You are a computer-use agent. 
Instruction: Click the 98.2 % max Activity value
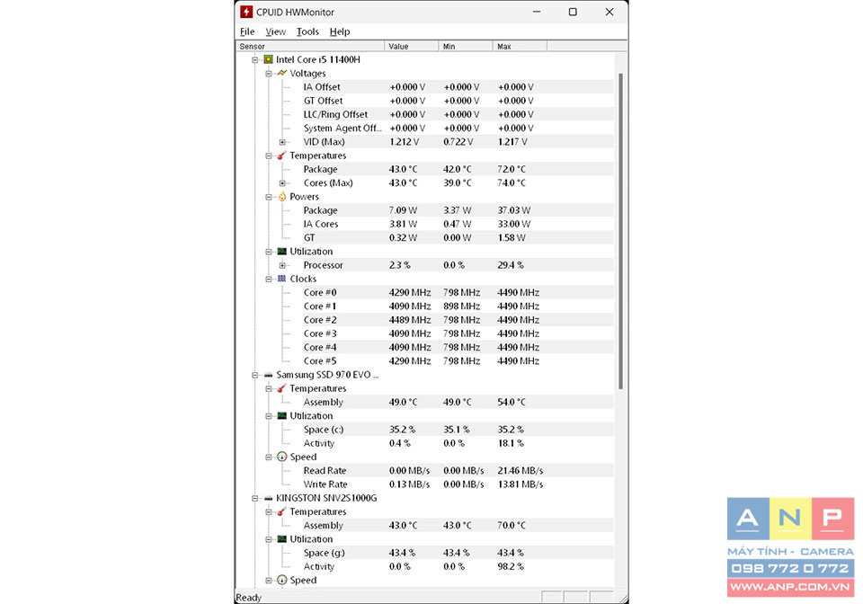[511, 566]
